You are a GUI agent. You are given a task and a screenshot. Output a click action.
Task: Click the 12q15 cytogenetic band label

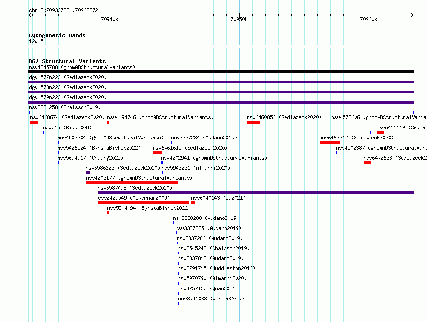point(36,41)
